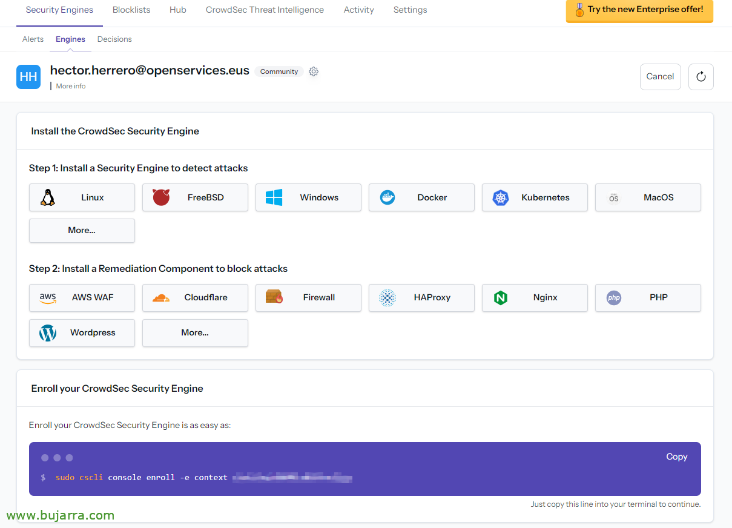
Task: Choose HAProxy remediation component
Action: click(421, 297)
